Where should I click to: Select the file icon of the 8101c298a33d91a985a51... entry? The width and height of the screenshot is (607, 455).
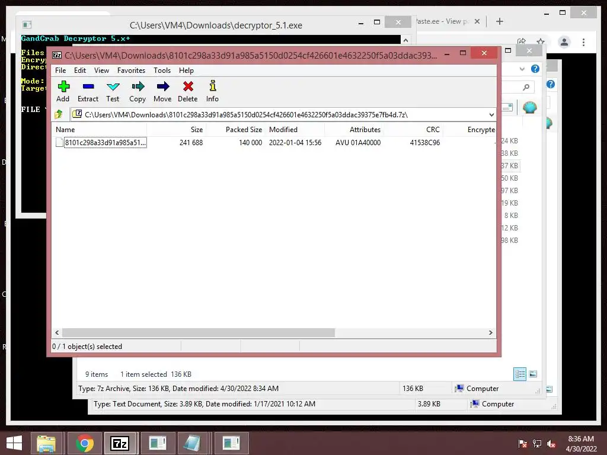pyautogui.click(x=59, y=142)
